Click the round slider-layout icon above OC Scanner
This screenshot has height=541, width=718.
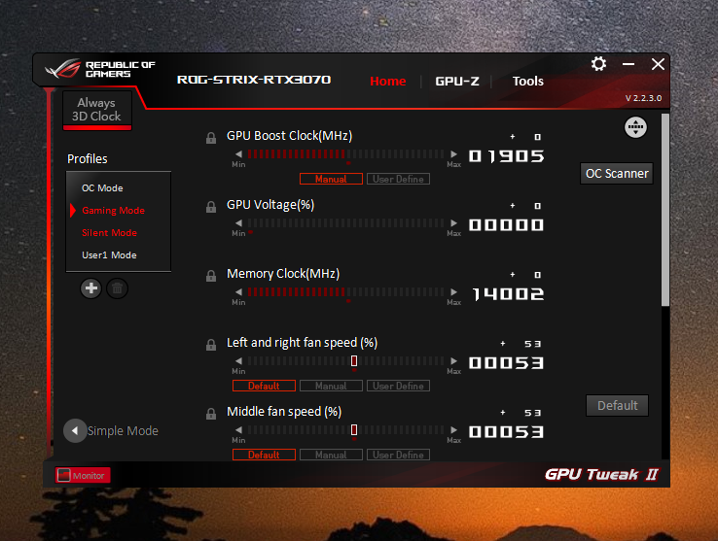click(635, 127)
